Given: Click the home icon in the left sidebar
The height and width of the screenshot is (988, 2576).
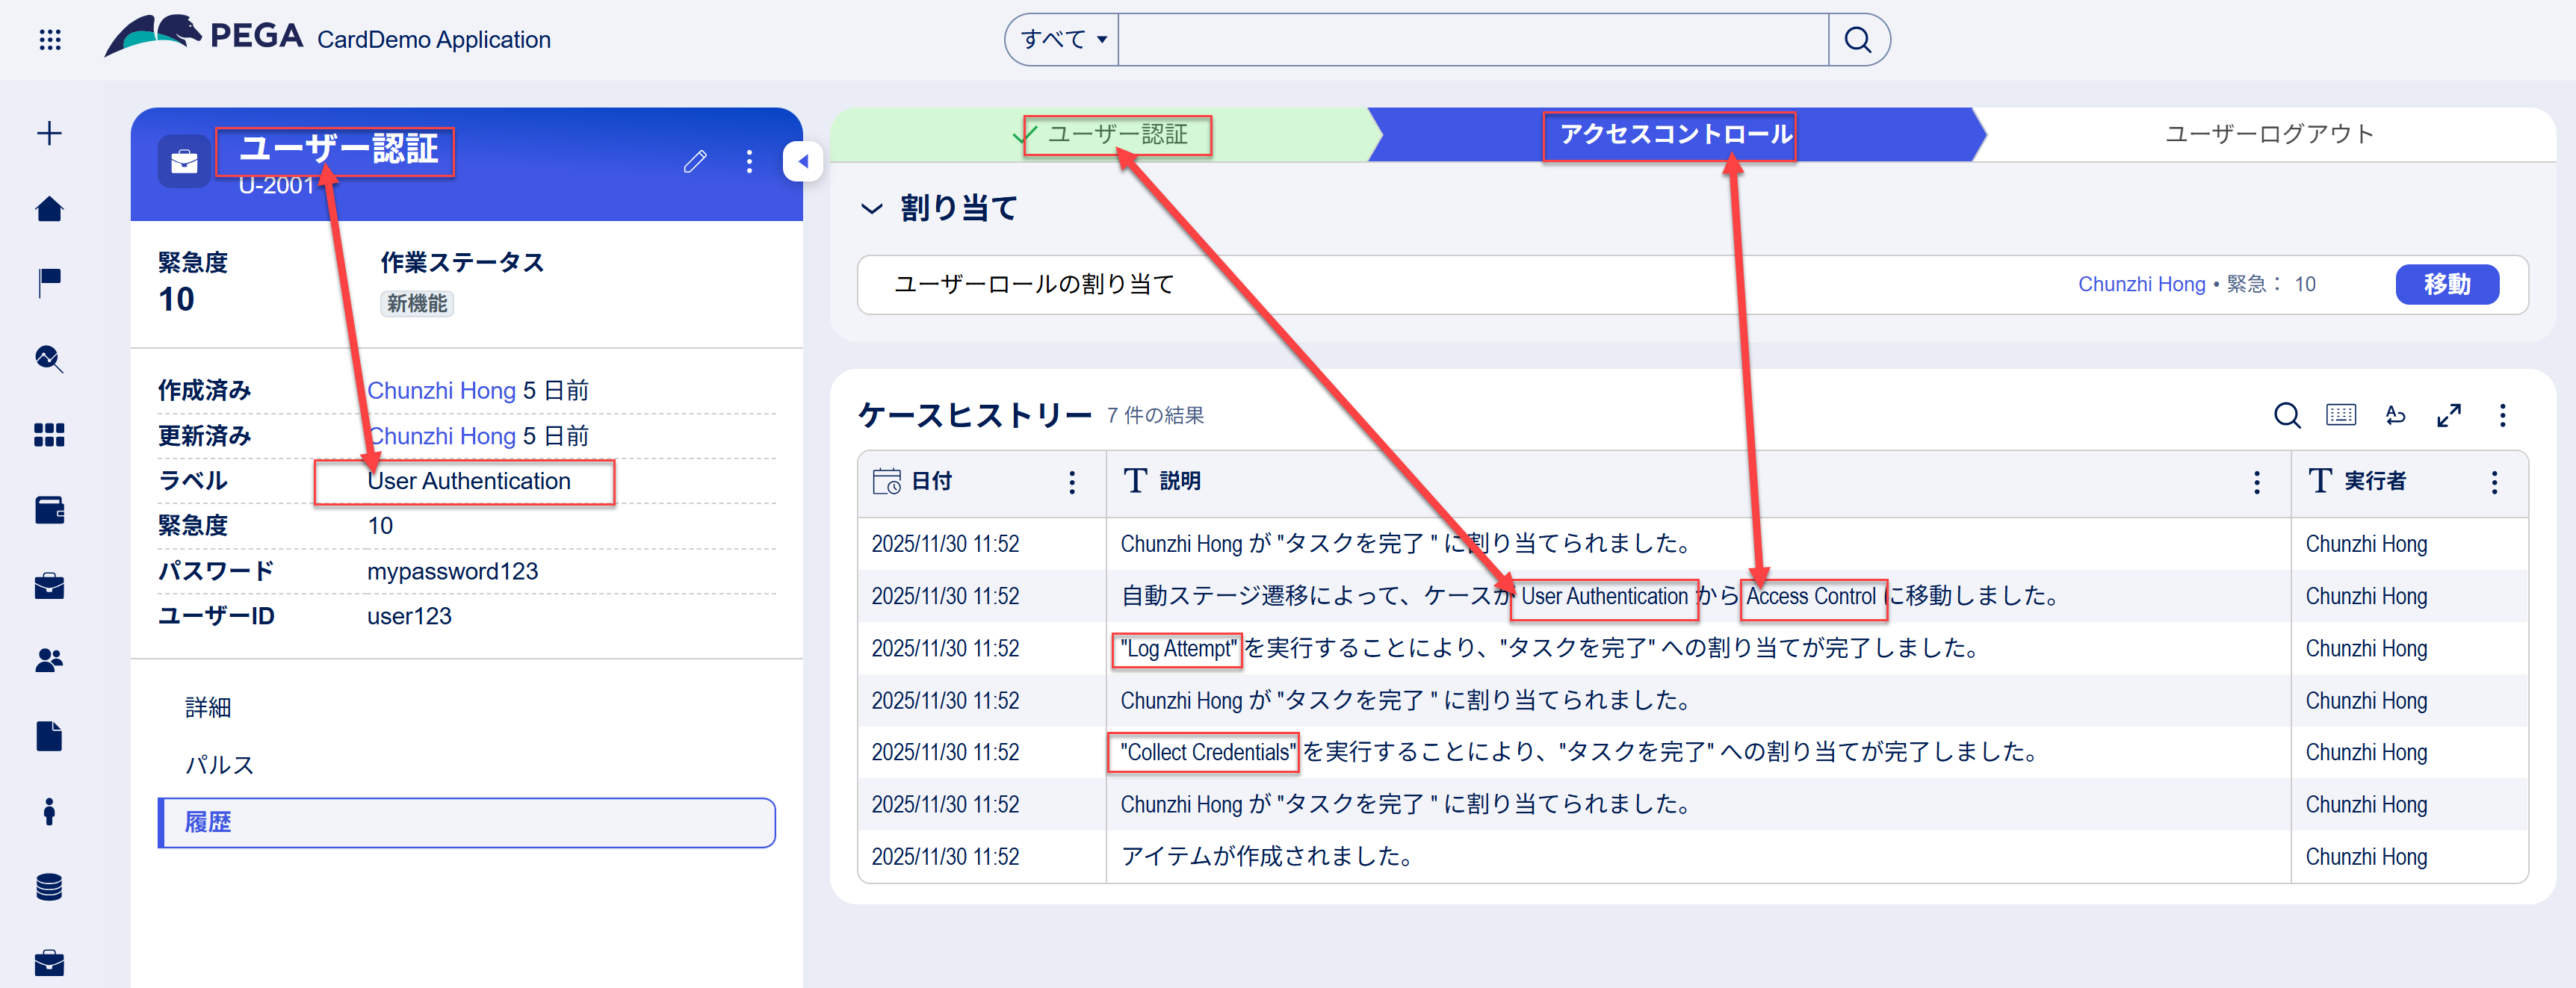Looking at the screenshot, I should 49,209.
